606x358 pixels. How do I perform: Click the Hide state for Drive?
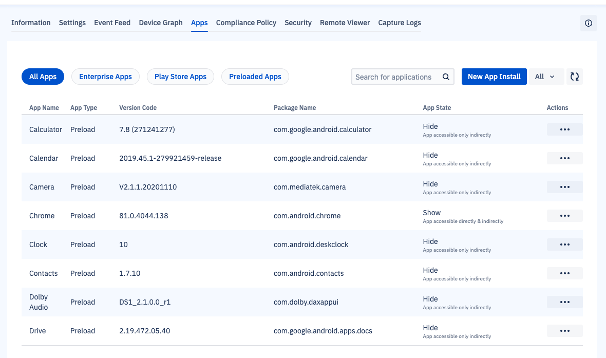click(430, 328)
